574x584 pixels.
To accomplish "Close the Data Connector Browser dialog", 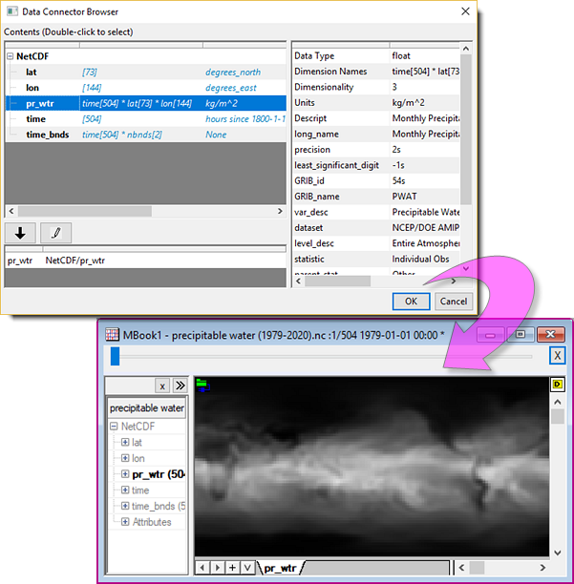I will tap(465, 11).
